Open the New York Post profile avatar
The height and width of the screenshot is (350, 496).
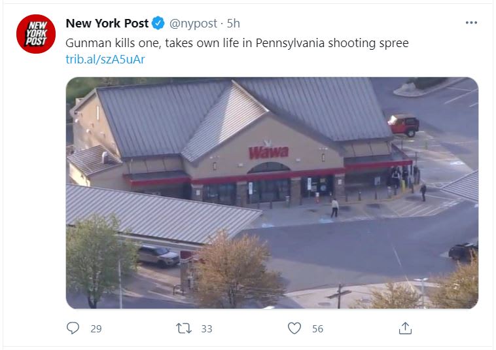36,34
